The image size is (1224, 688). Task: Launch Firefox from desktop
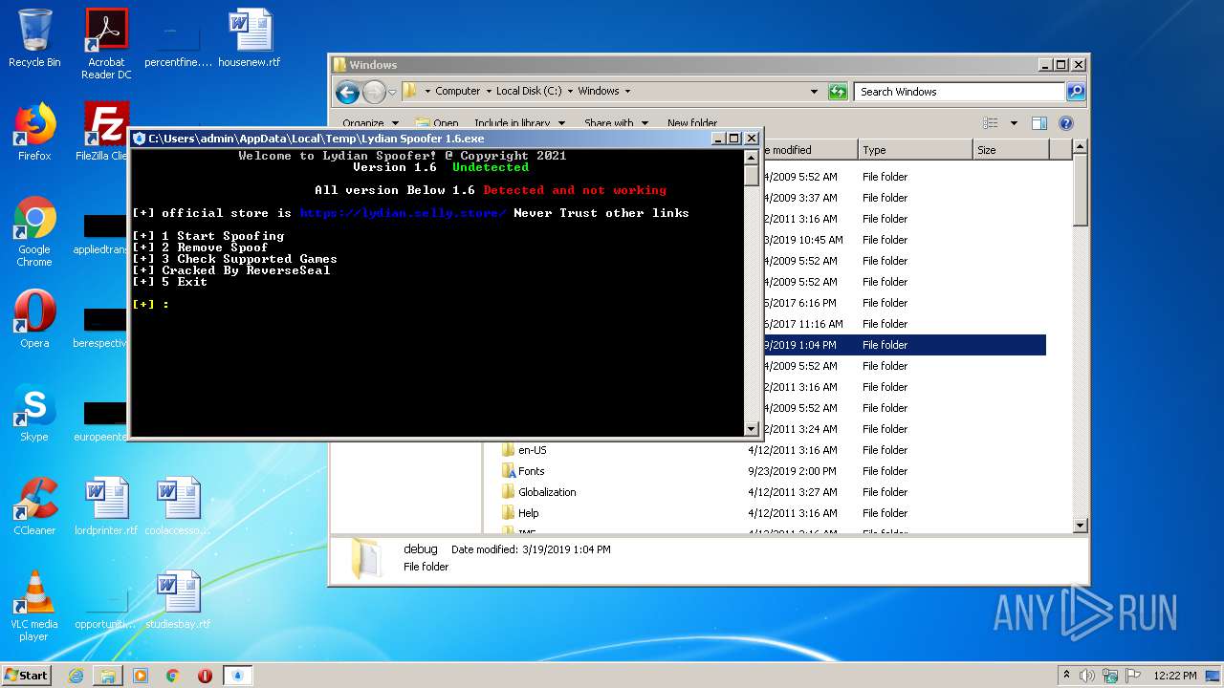pyautogui.click(x=34, y=132)
